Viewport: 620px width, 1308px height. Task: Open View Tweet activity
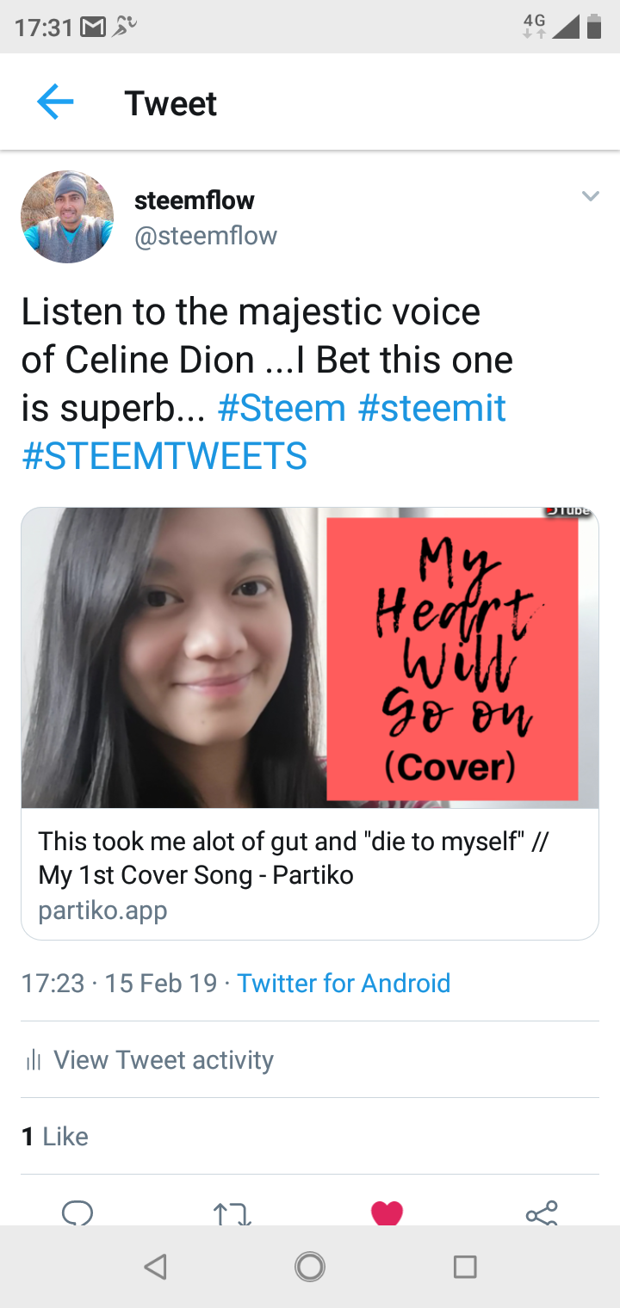pos(164,1059)
